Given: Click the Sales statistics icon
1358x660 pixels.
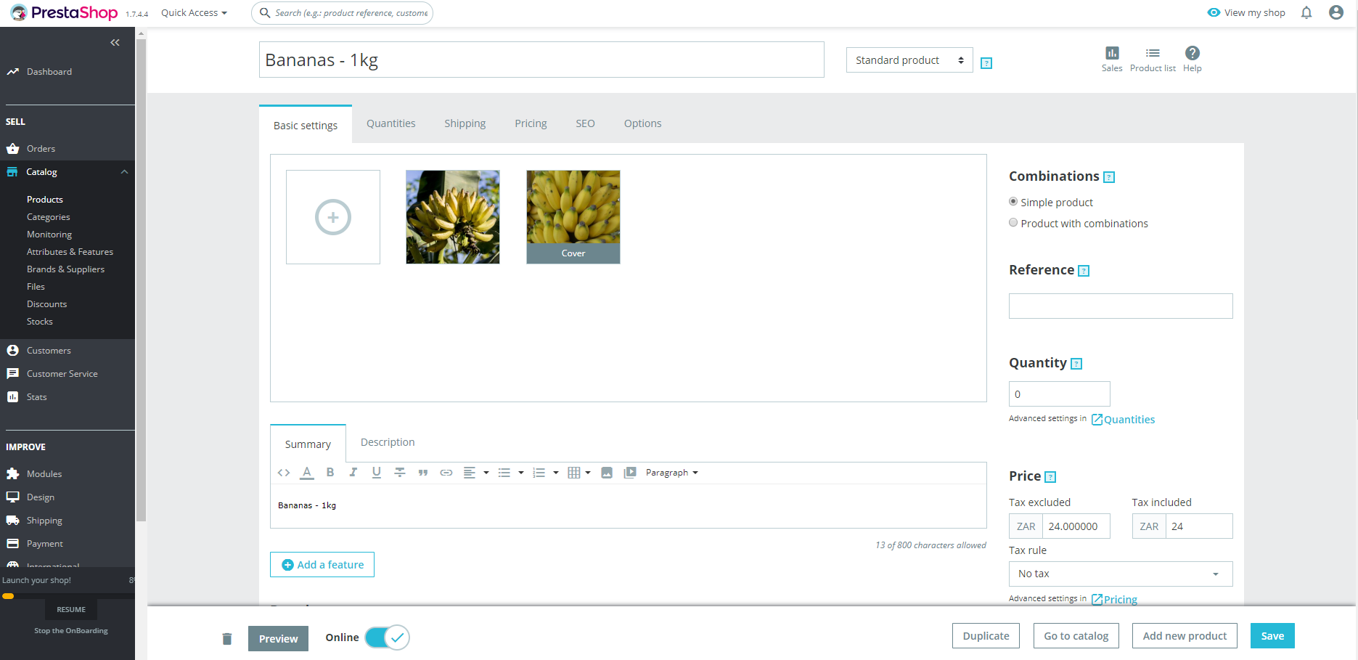Looking at the screenshot, I should pos(1111,53).
